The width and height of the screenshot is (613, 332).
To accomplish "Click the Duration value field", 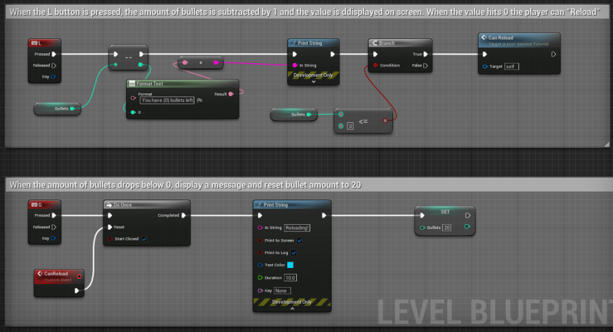I will [x=290, y=277].
